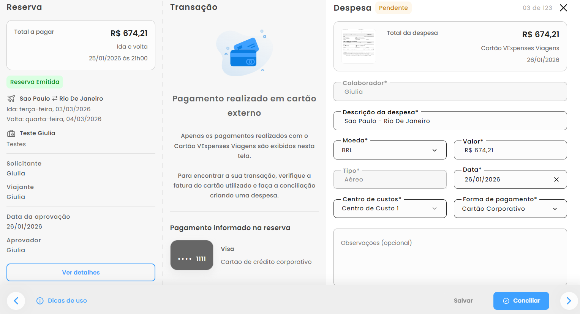
Task: Click the Visa card ending 1111 icon
Action: click(192, 255)
